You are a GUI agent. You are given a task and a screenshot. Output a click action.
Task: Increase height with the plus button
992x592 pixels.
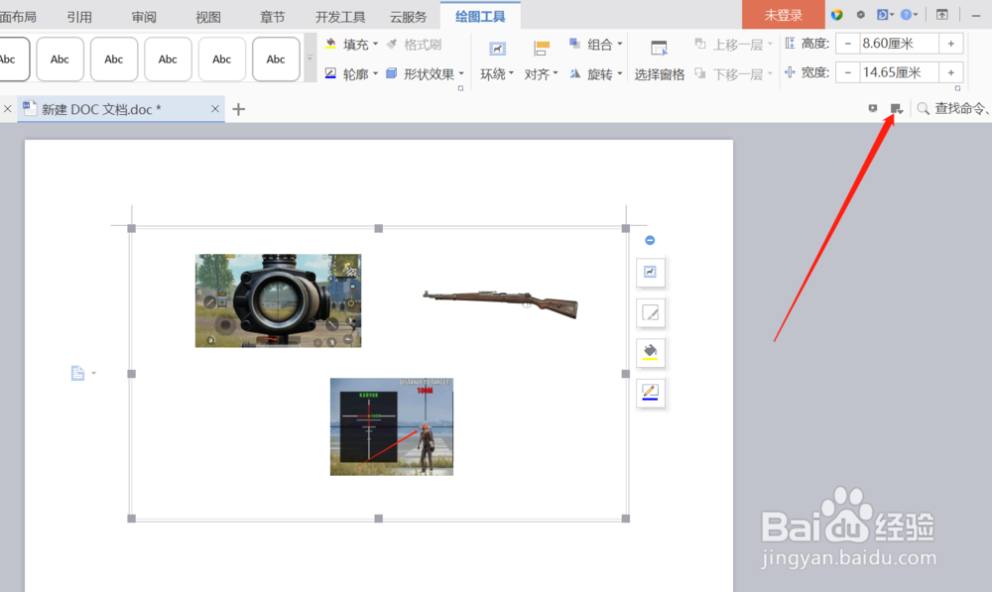coord(951,44)
